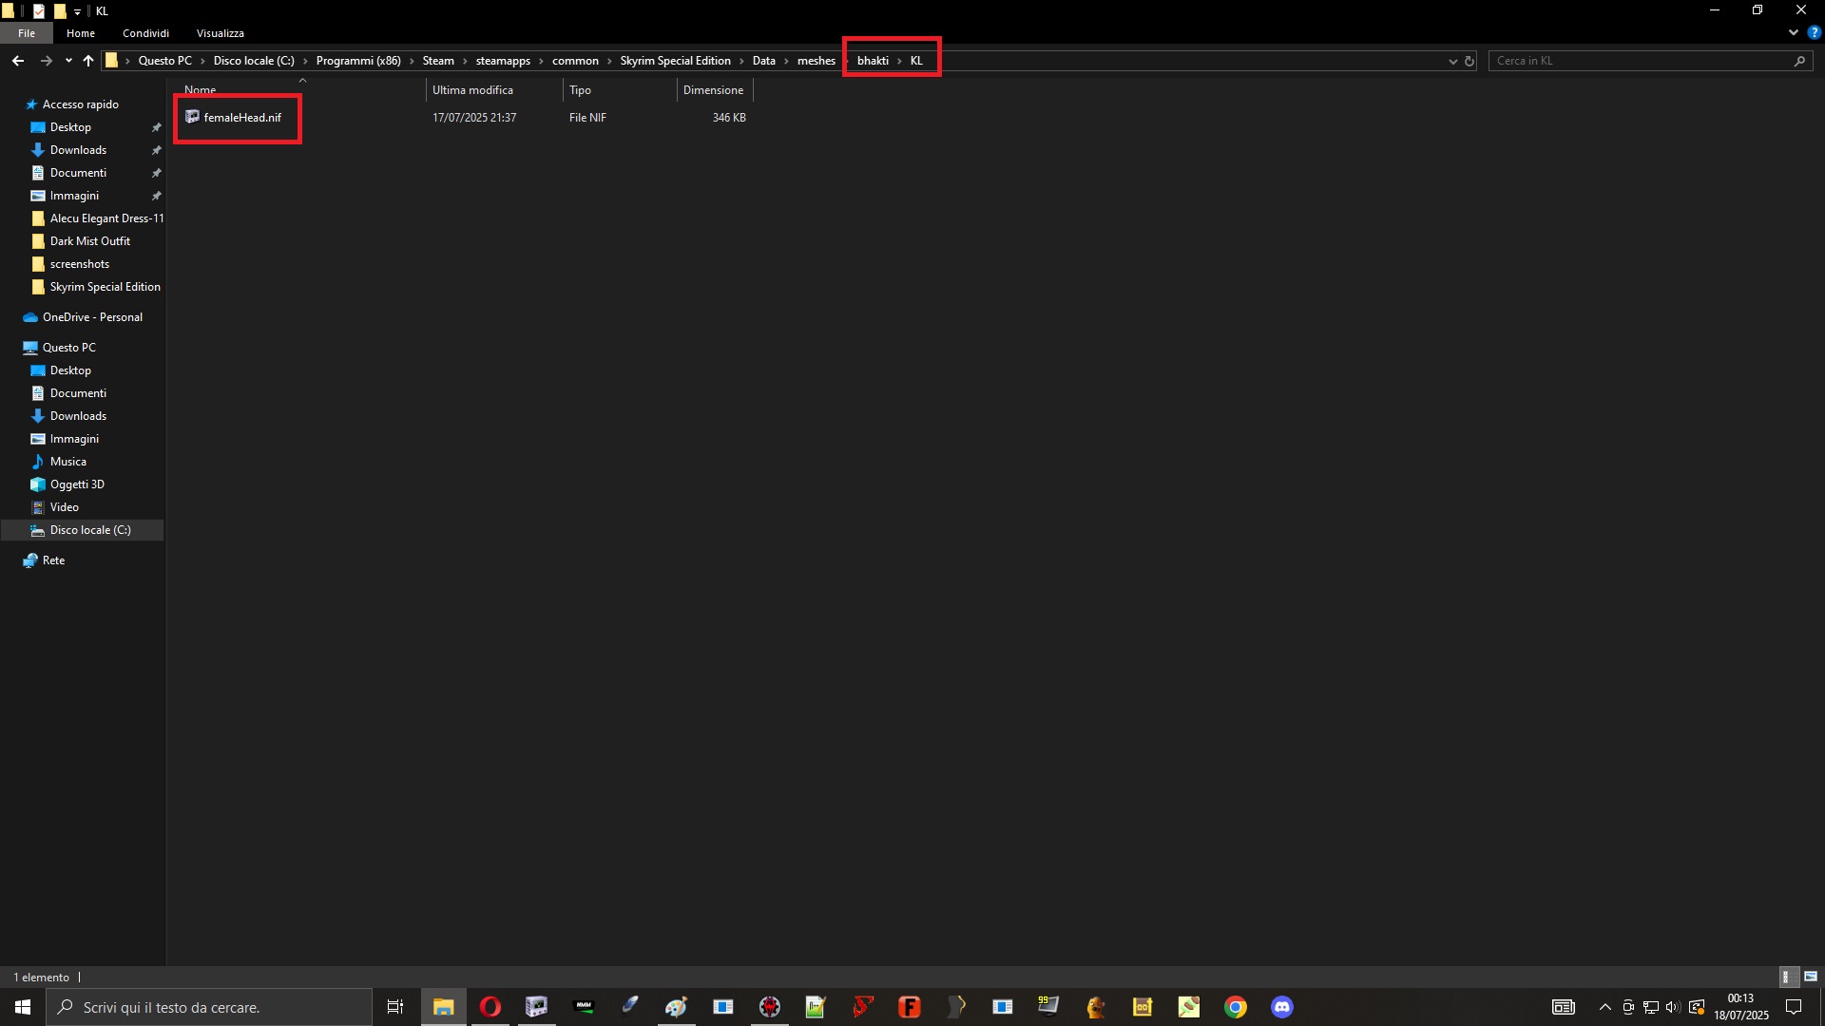The width and height of the screenshot is (1825, 1026).
Task: Open the File menu tab
Action: [x=27, y=33]
